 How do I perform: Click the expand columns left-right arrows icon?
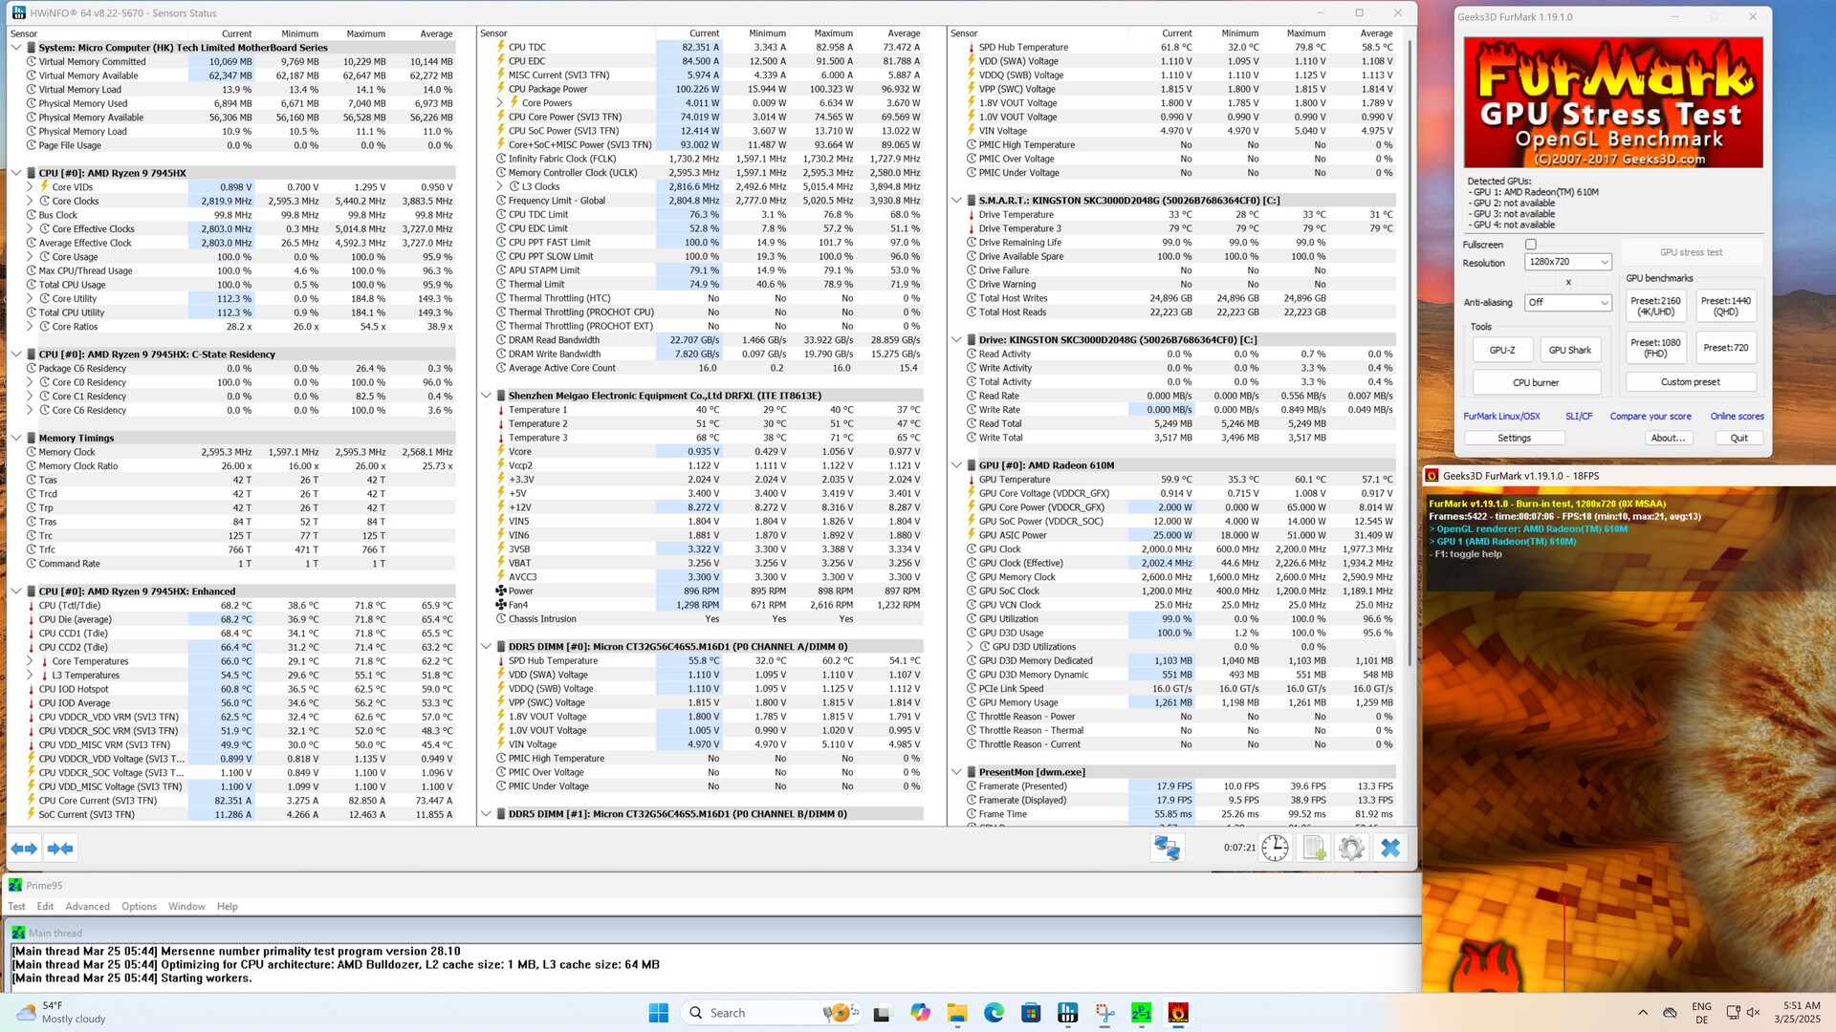pos(24,849)
